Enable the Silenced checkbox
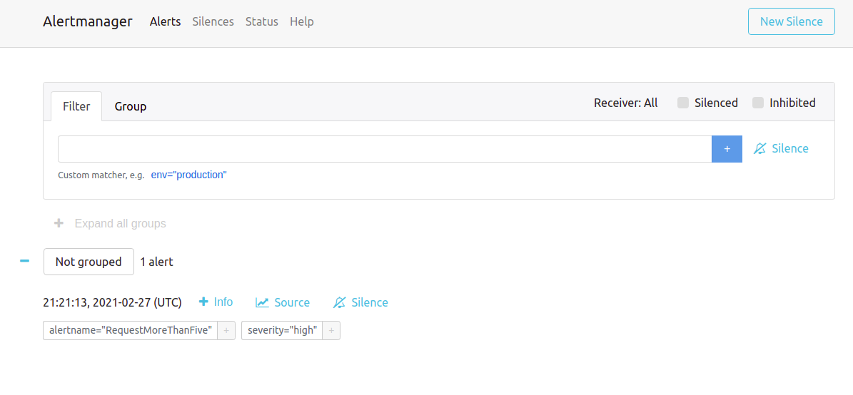 (683, 103)
